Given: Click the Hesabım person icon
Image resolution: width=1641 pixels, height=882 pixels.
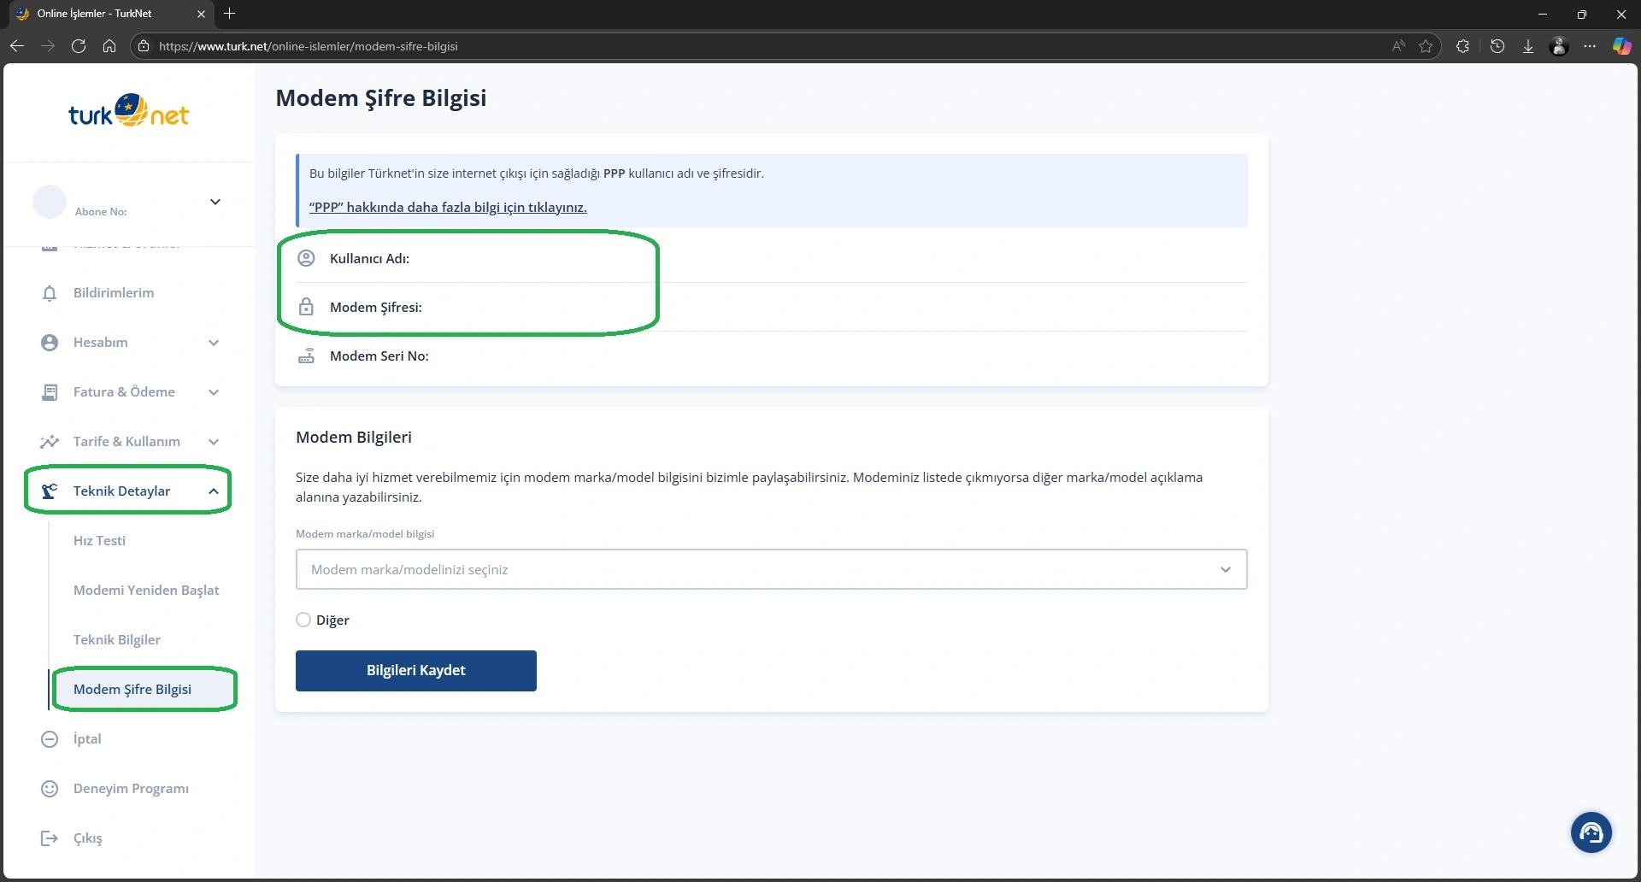Looking at the screenshot, I should tap(50, 343).
